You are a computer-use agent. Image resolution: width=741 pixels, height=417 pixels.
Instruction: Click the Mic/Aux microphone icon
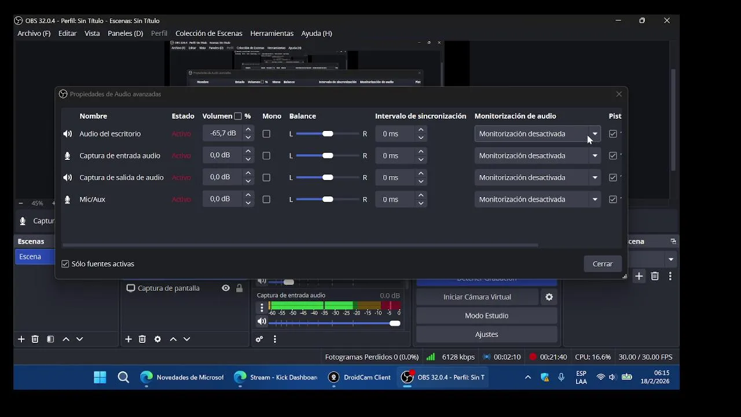pos(68,200)
